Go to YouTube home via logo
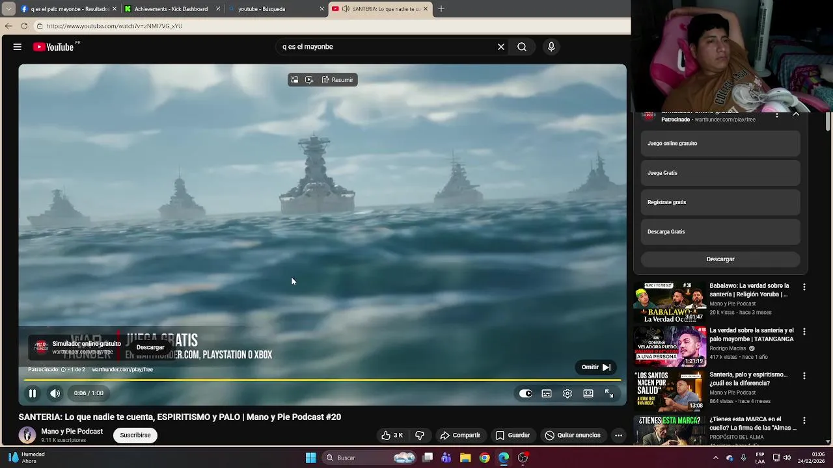Image resolution: width=833 pixels, height=468 pixels. (x=53, y=47)
